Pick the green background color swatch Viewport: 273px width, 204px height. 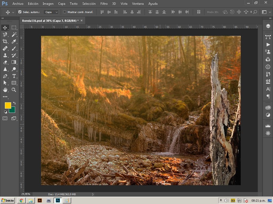coord(13,110)
